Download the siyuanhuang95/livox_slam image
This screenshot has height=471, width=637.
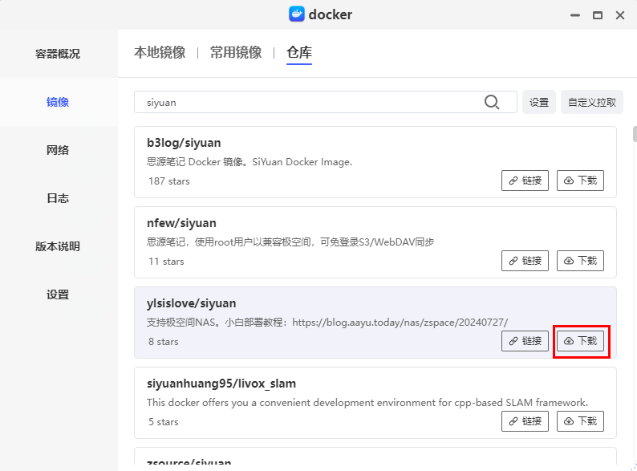point(580,421)
